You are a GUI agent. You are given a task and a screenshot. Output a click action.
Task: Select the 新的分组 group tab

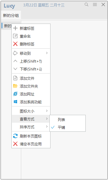[11, 15]
